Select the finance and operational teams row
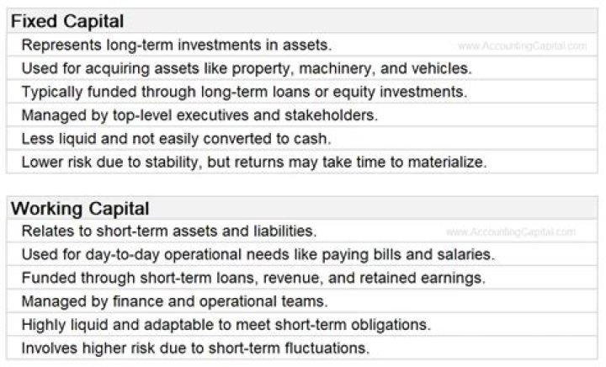The height and width of the screenshot is (367, 606). tap(174, 301)
